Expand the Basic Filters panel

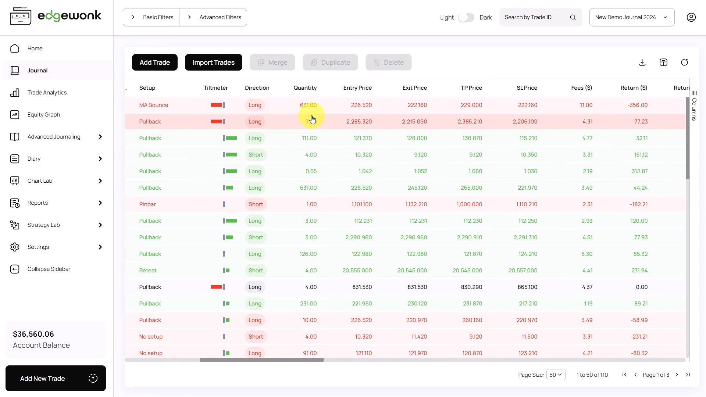(x=151, y=17)
